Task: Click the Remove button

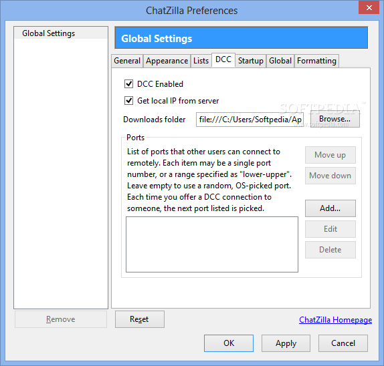Action: pos(61,319)
